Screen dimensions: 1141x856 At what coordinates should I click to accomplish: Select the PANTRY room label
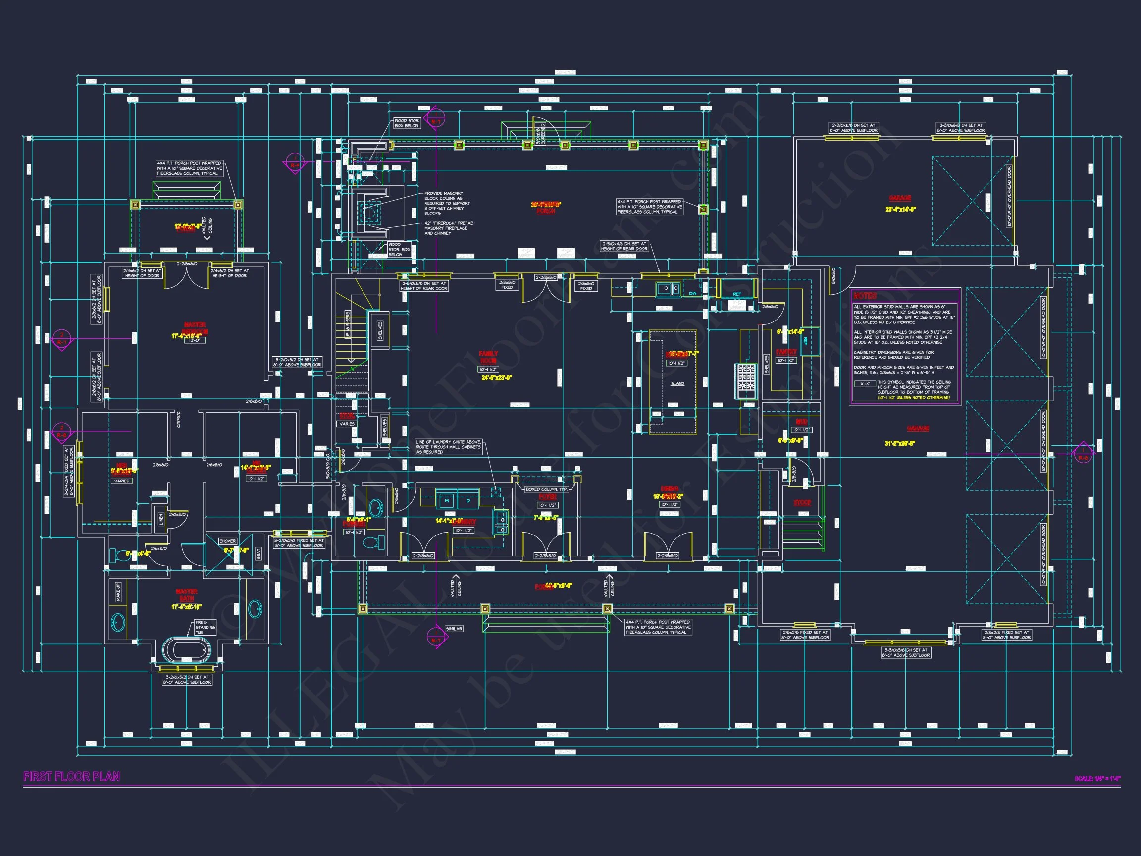[786, 352]
